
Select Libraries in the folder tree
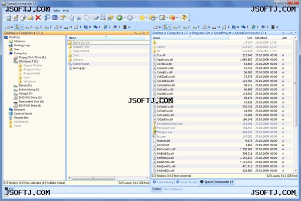tap(19, 41)
